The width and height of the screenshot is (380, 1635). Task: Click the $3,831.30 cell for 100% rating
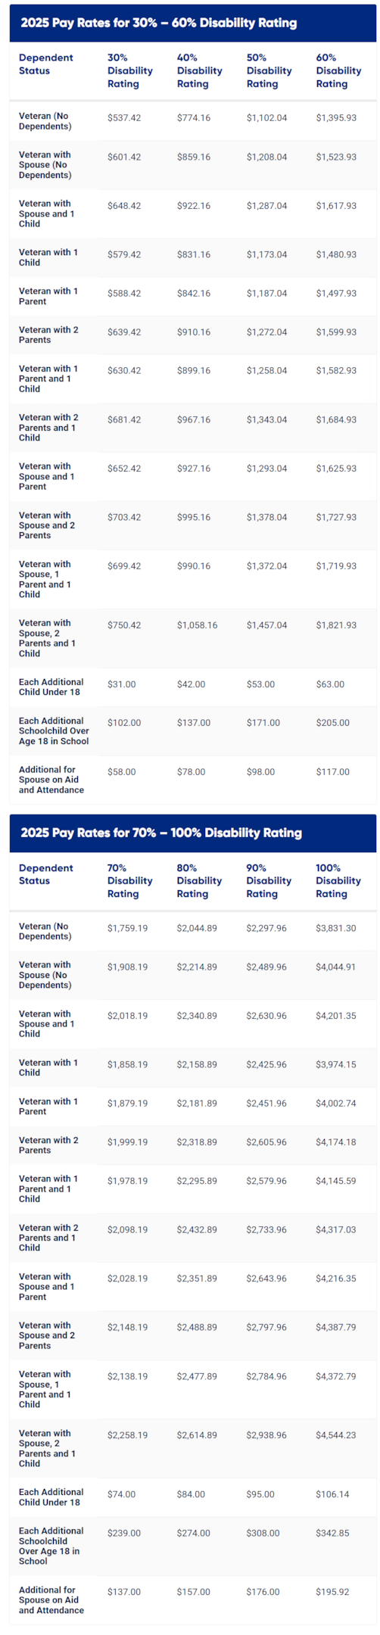click(336, 928)
